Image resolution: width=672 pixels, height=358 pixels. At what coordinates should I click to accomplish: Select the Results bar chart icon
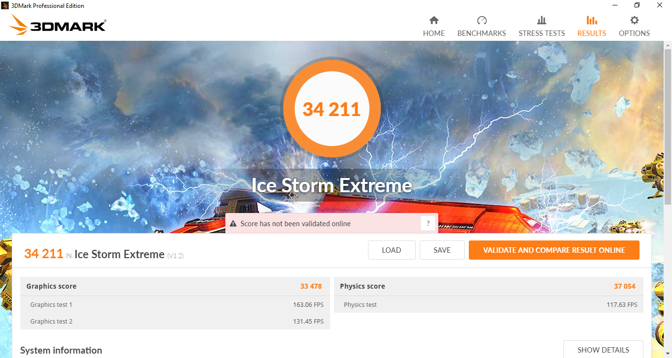tap(592, 20)
